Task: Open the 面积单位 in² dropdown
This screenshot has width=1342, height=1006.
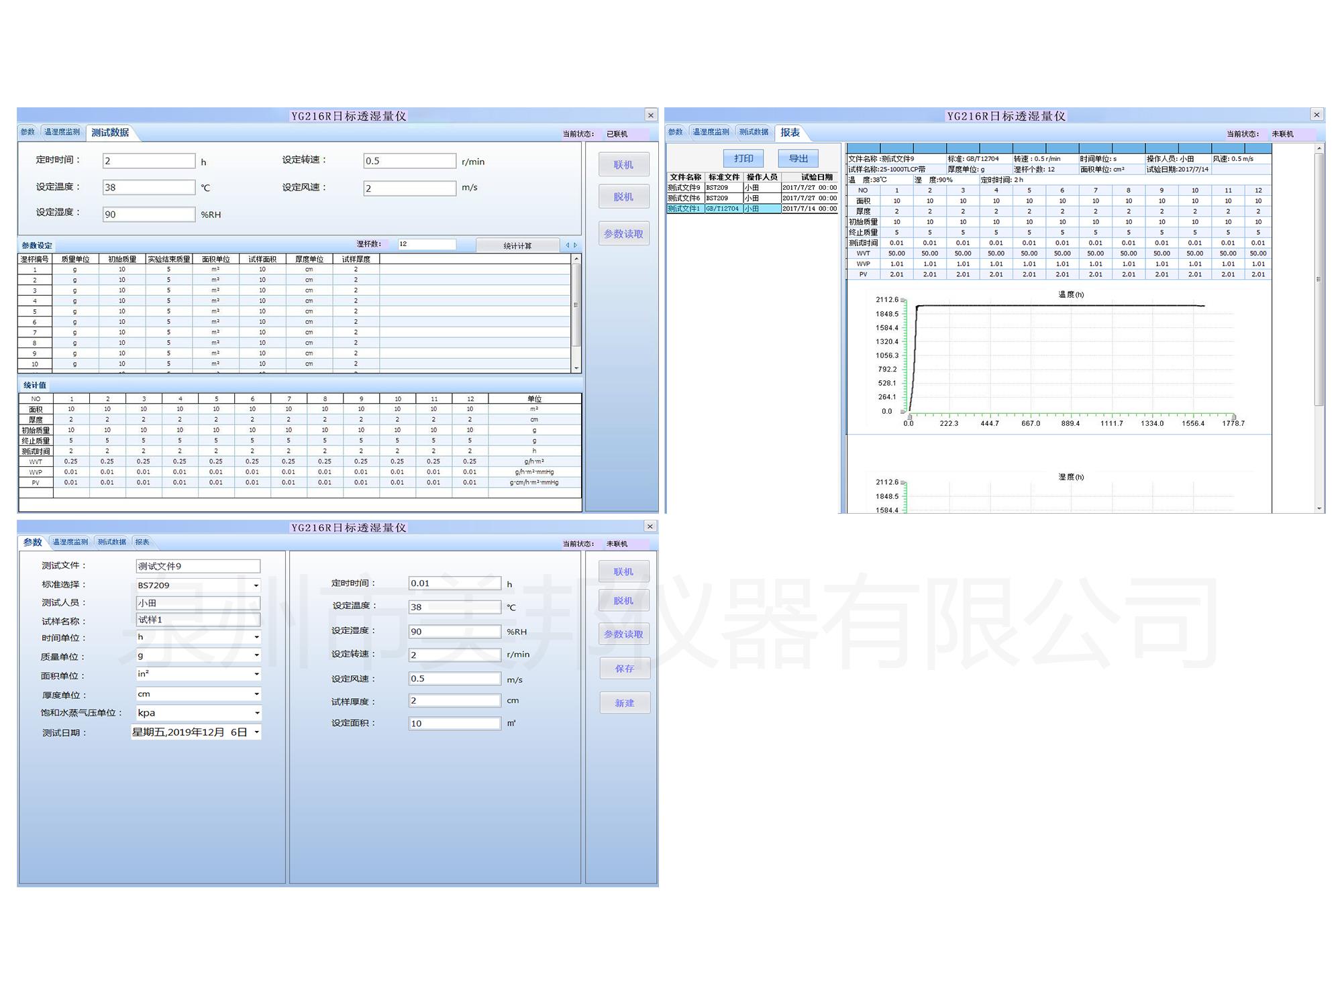Action: (x=256, y=674)
